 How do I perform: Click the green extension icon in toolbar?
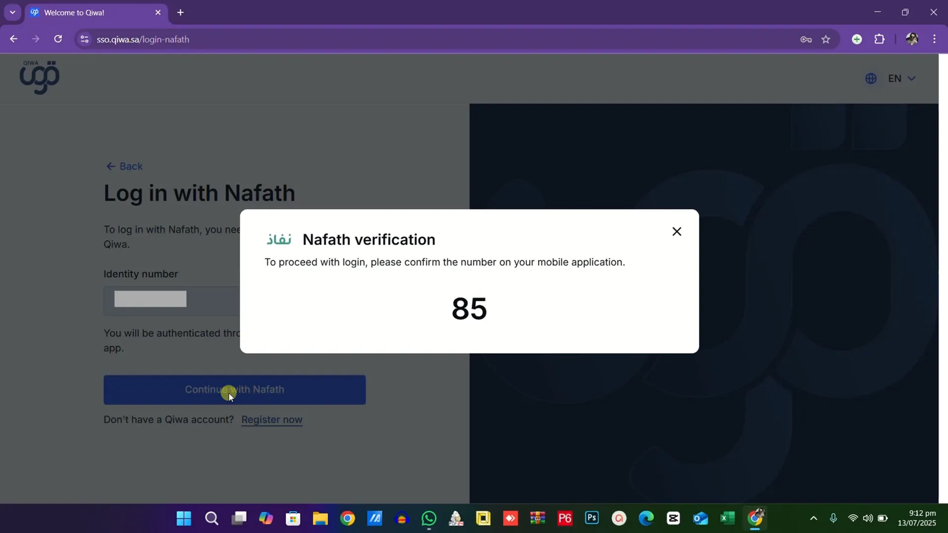coord(857,39)
